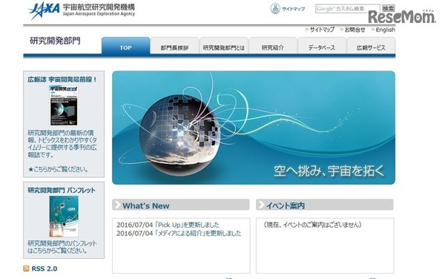Click the RSS 2.0 feed icon
This screenshot has width=445, height=279.
pyautogui.click(x=26, y=269)
